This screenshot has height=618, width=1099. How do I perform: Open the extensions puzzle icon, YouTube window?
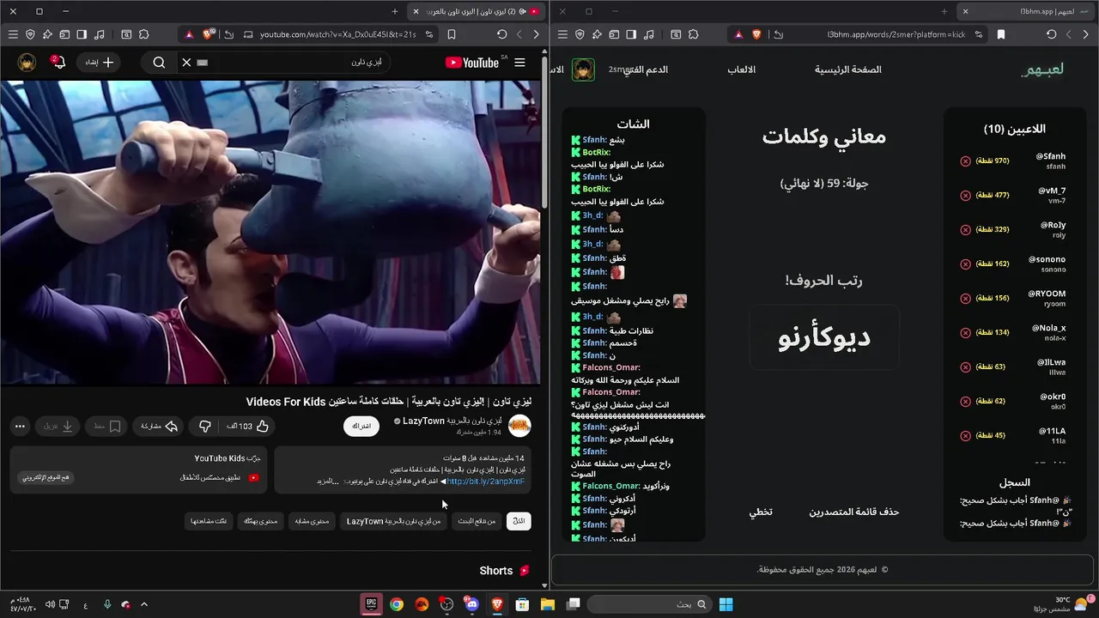pos(143,34)
